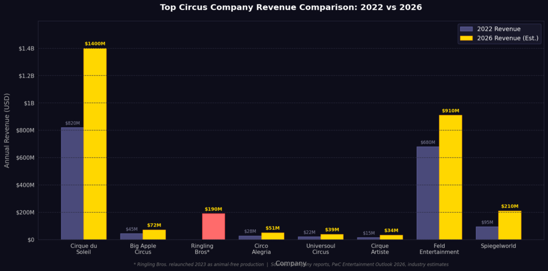Click the '$820M' data label
The height and width of the screenshot is (271, 548).
point(72,123)
